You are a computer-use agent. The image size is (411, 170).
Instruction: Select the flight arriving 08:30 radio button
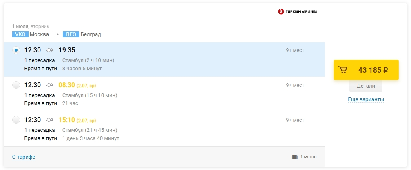(x=16, y=85)
